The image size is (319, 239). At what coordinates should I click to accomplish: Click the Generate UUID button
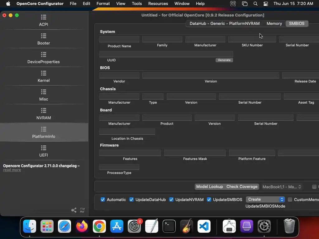coord(224,60)
